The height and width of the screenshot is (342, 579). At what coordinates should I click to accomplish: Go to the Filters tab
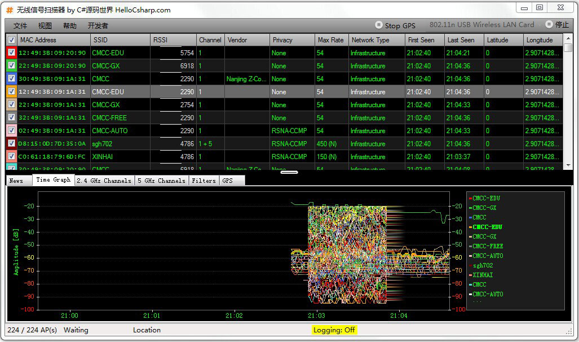(204, 181)
